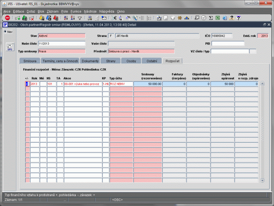Switch to the Osoby tab

pos(131,61)
